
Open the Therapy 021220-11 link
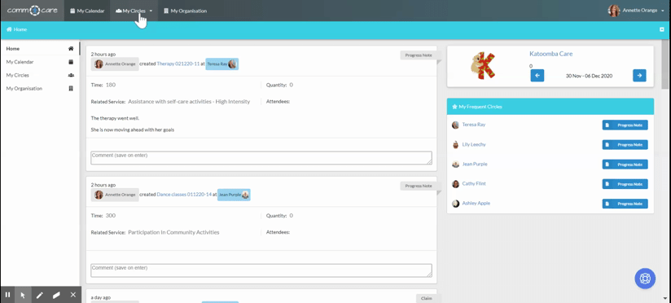(x=178, y=64)
